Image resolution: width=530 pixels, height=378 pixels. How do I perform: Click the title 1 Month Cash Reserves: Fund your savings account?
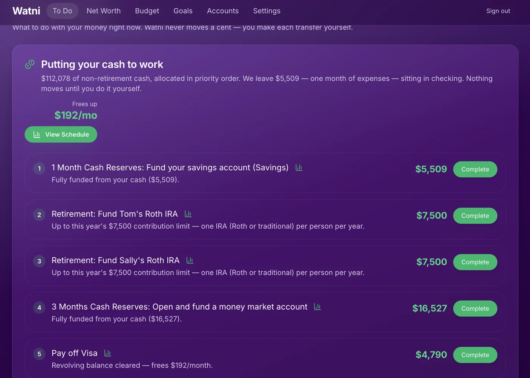point(170,167)
